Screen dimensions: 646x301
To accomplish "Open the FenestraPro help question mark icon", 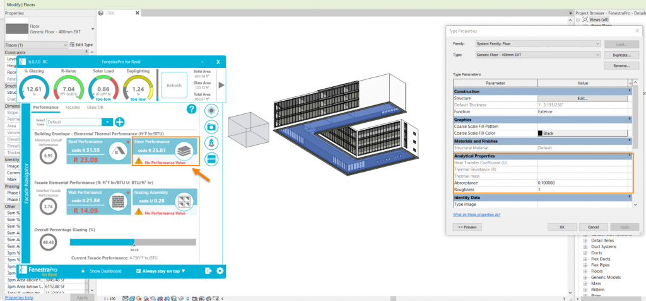I will click(191, 109).
